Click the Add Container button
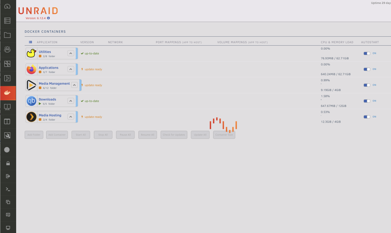This screenshot has height=233, width=391. 57,135
